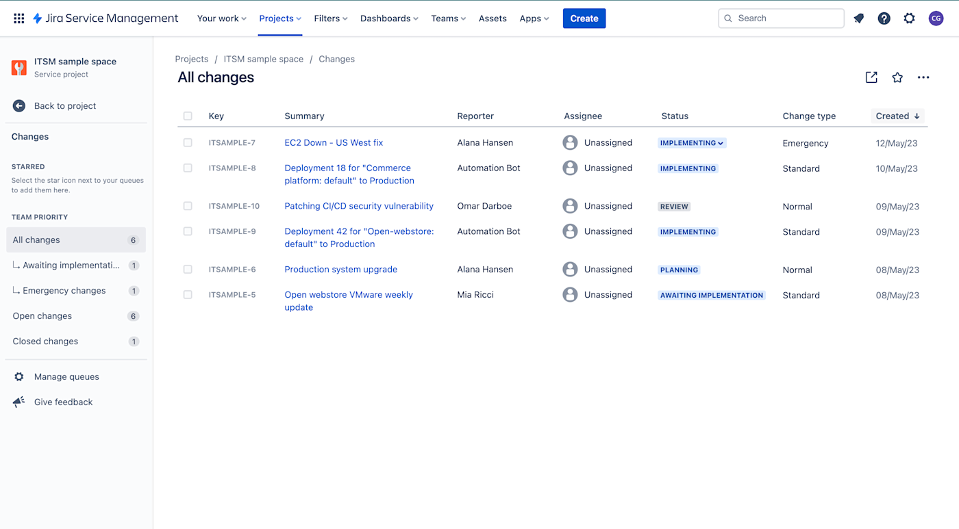
Task: Open Manage queues
Action: click(66, 376)
